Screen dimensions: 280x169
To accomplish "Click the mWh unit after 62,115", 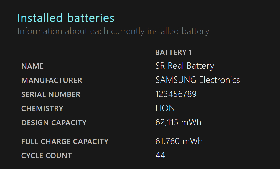I will 191,122.
